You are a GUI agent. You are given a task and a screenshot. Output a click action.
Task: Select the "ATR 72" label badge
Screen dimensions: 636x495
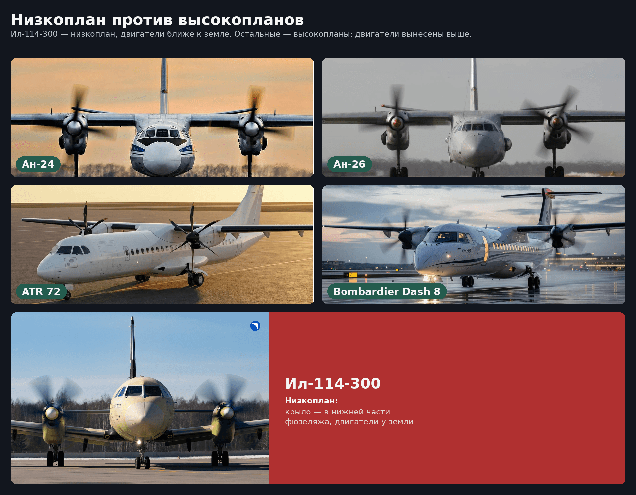41,291
